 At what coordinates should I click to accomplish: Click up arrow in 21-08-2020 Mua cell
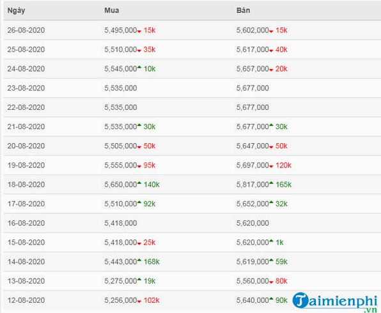tap(139, 125)
